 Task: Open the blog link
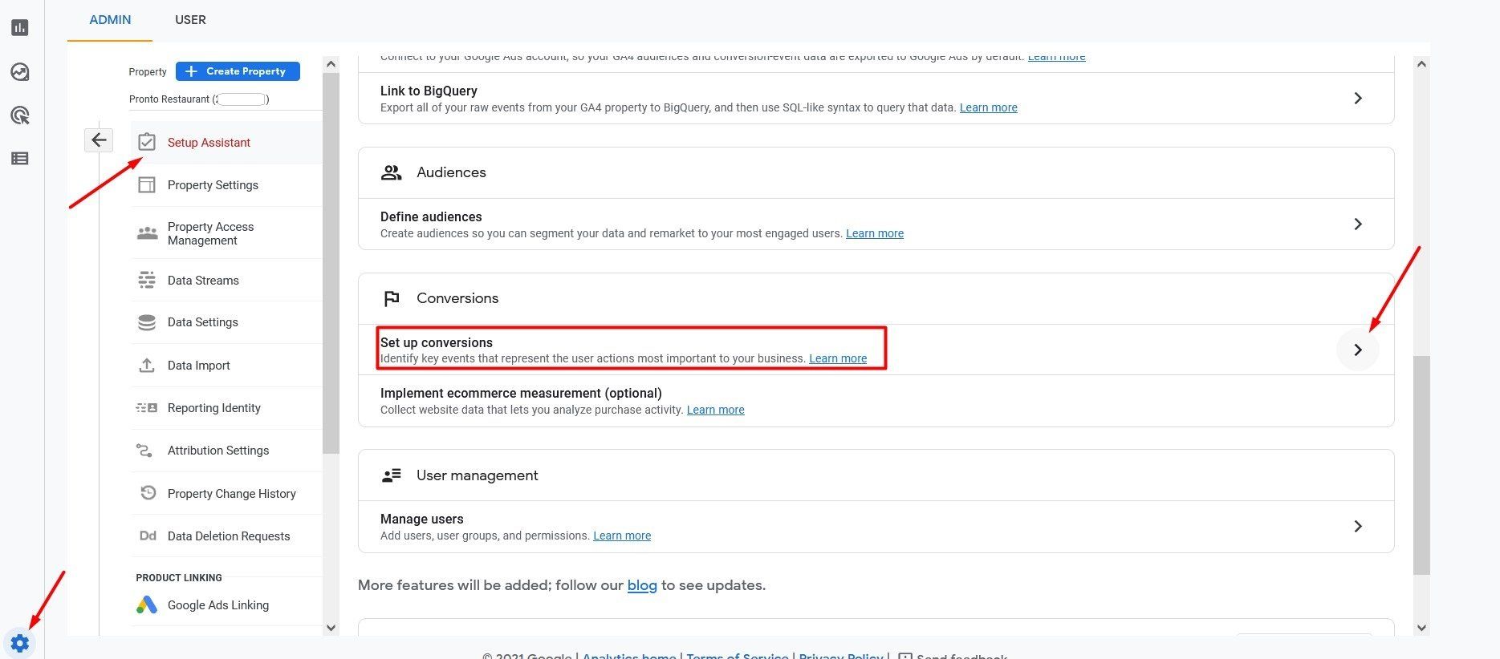click(642, 585)
